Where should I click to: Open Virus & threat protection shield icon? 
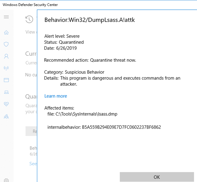pos(6,44)
